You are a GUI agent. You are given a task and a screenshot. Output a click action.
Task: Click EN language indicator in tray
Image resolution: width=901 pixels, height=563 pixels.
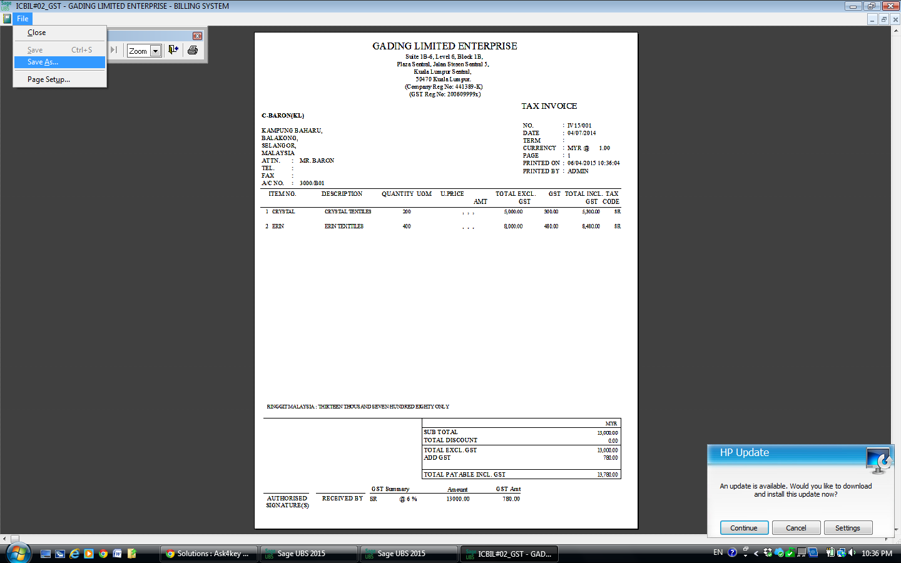click(718, 552)
